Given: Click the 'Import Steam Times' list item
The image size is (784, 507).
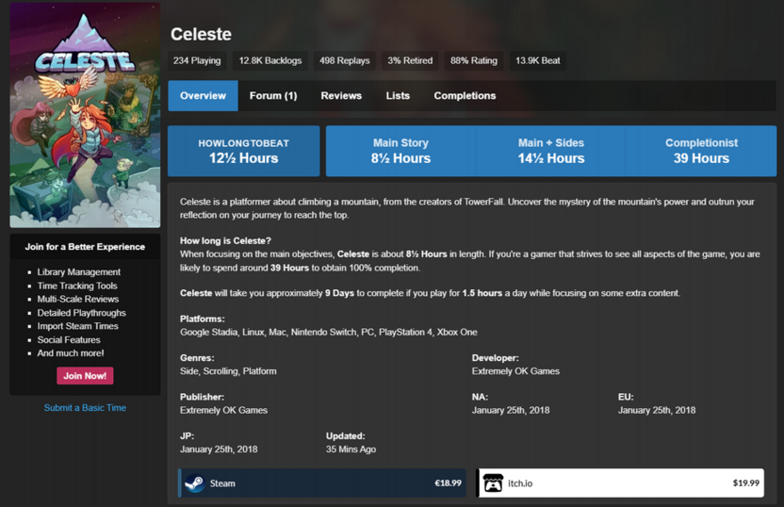Looking at the screenshot, I should (x=77, y=326).
